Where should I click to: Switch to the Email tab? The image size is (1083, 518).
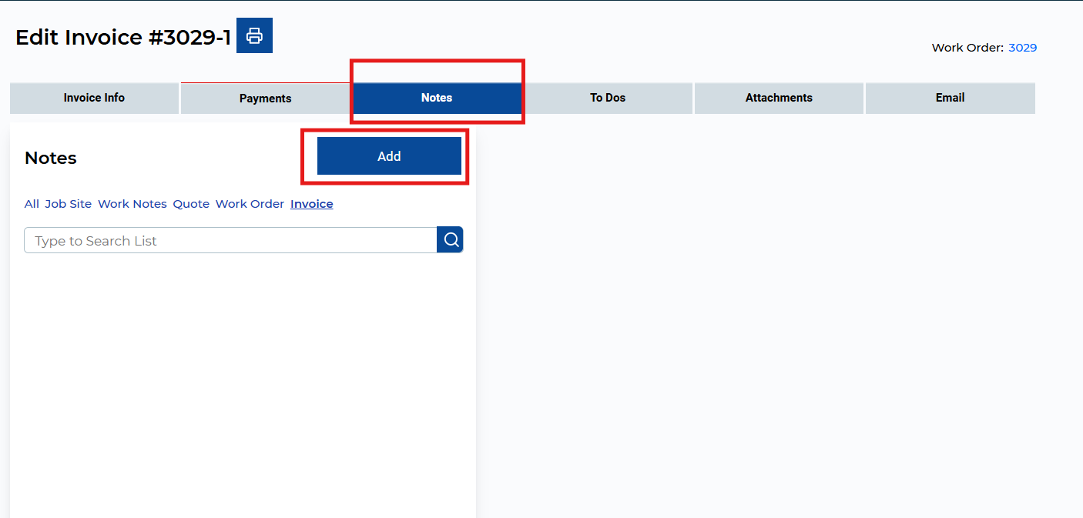click(x=950, y=98)
